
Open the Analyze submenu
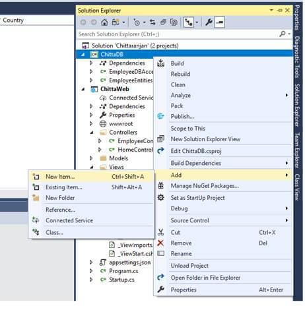(224, 96)
